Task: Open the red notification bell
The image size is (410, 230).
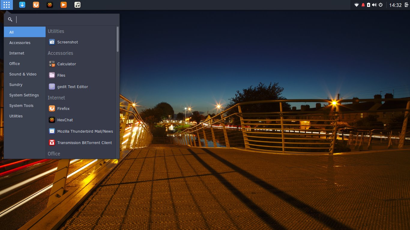Action: [x=363, y=5]
